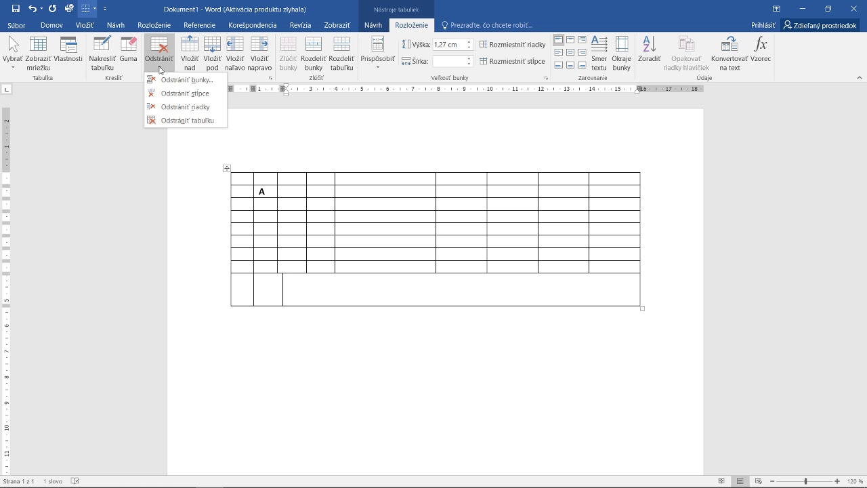Collapse the Odstrániť delete dropdown button
The image size is (867, 488).
pyautogui.click(x=159, y=54)
